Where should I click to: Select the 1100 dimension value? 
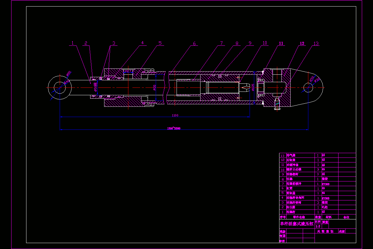pyautogui.click(x=175, y=115)
